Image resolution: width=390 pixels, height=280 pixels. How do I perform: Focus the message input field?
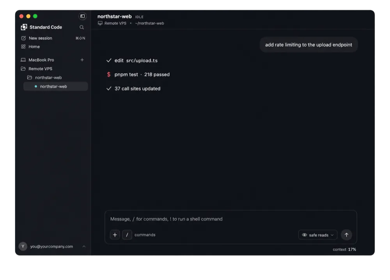click(x=230, y=219)
